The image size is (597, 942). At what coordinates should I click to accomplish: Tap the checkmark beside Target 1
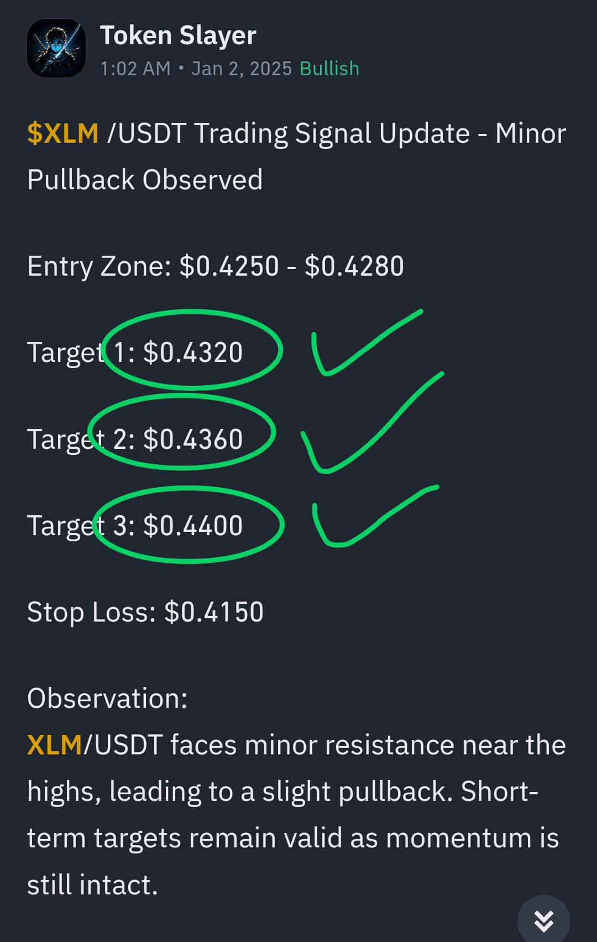pos(367,343)
